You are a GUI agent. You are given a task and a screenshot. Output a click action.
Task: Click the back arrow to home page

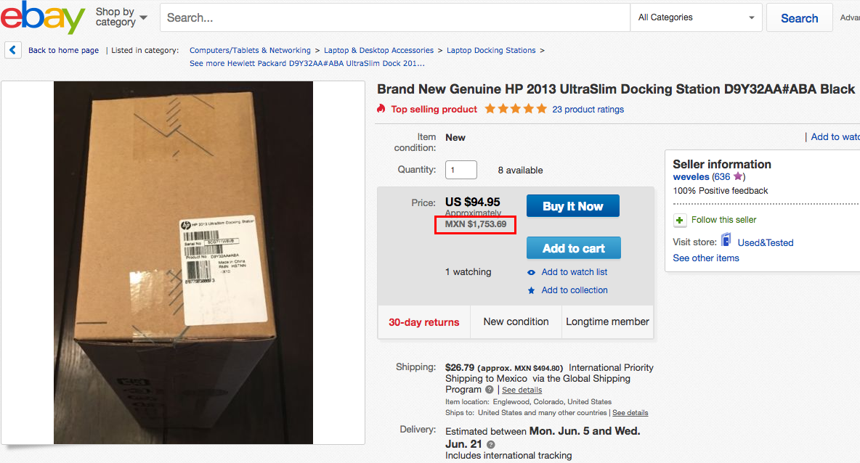[x=12, y=50]
